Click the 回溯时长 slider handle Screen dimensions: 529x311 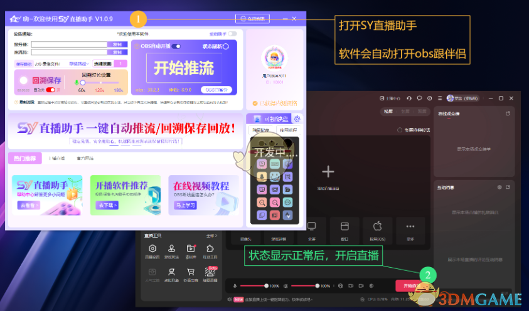tap(83, 83)
